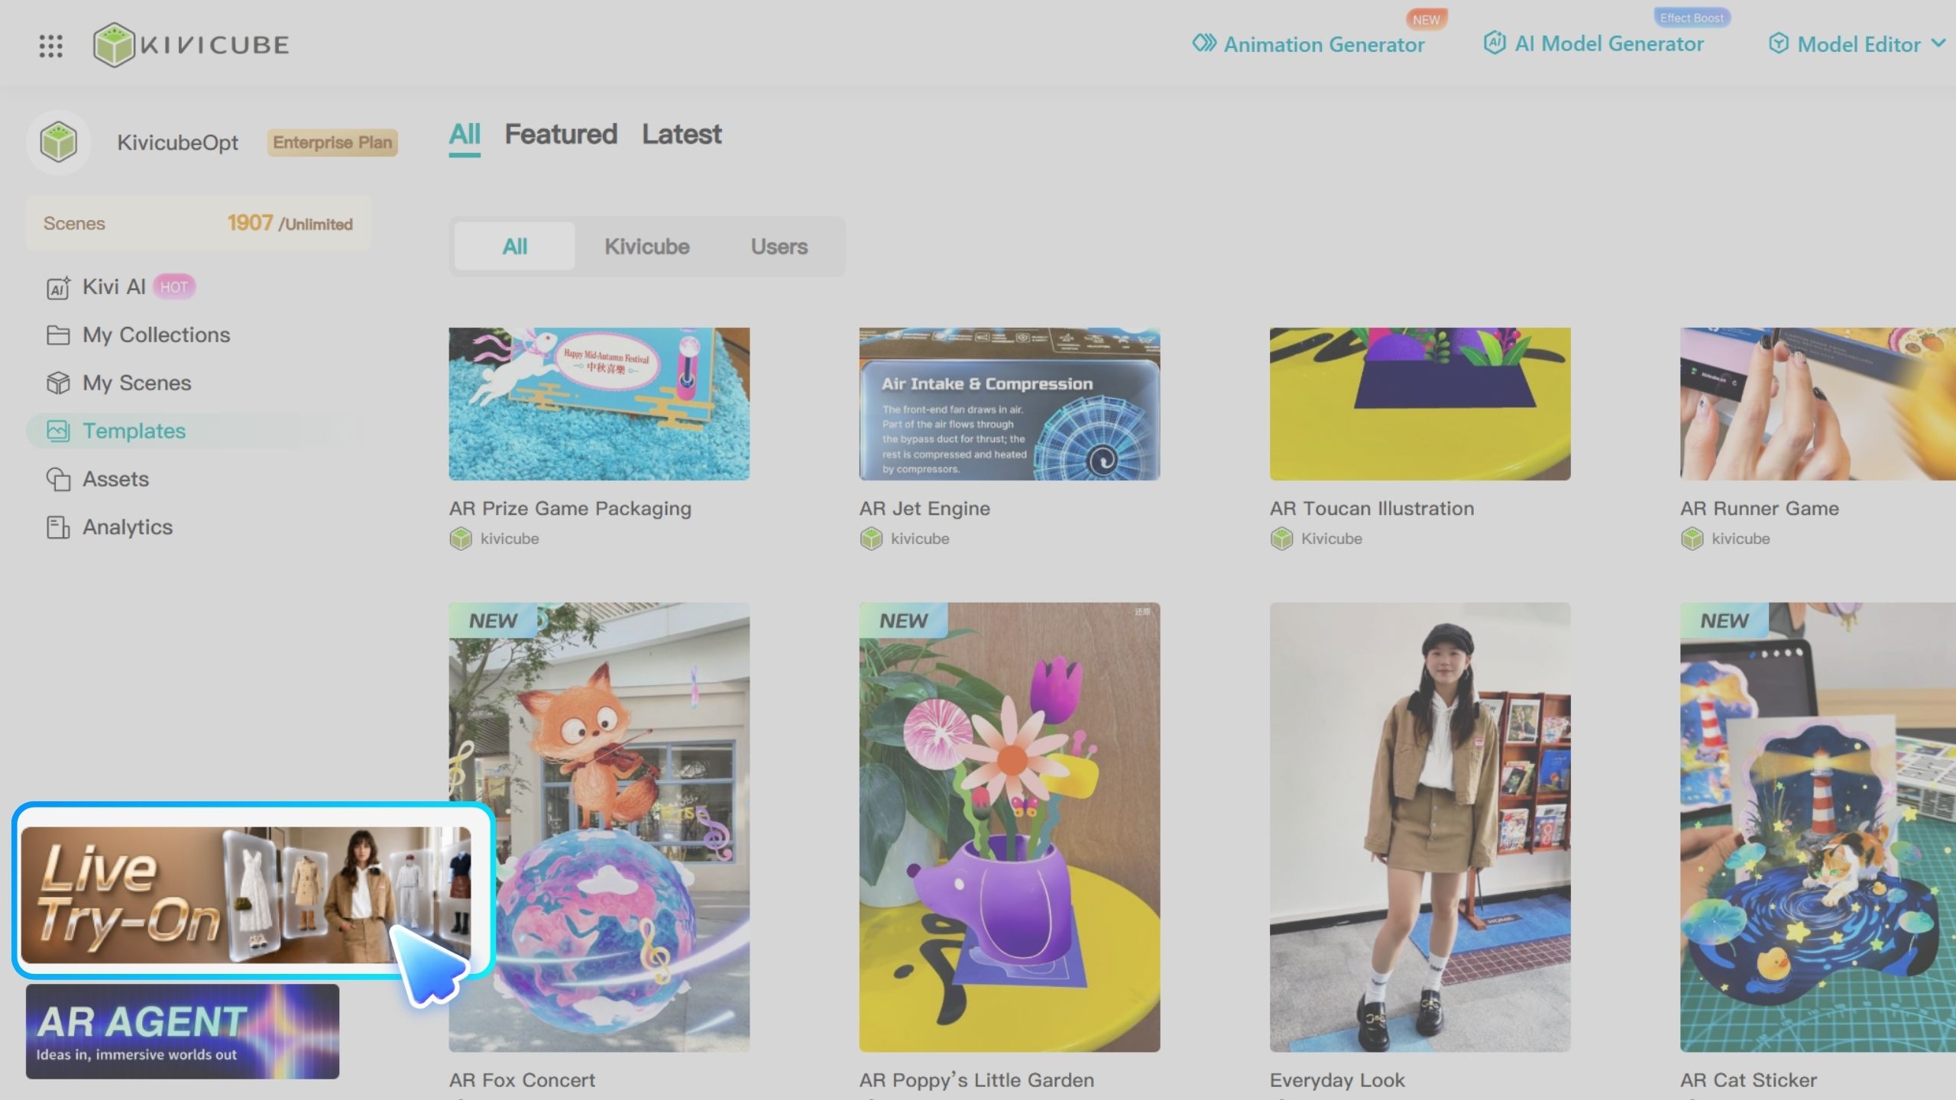
Task: Expand the Model Editor dropdown chevron
Action: (1938, 43)
